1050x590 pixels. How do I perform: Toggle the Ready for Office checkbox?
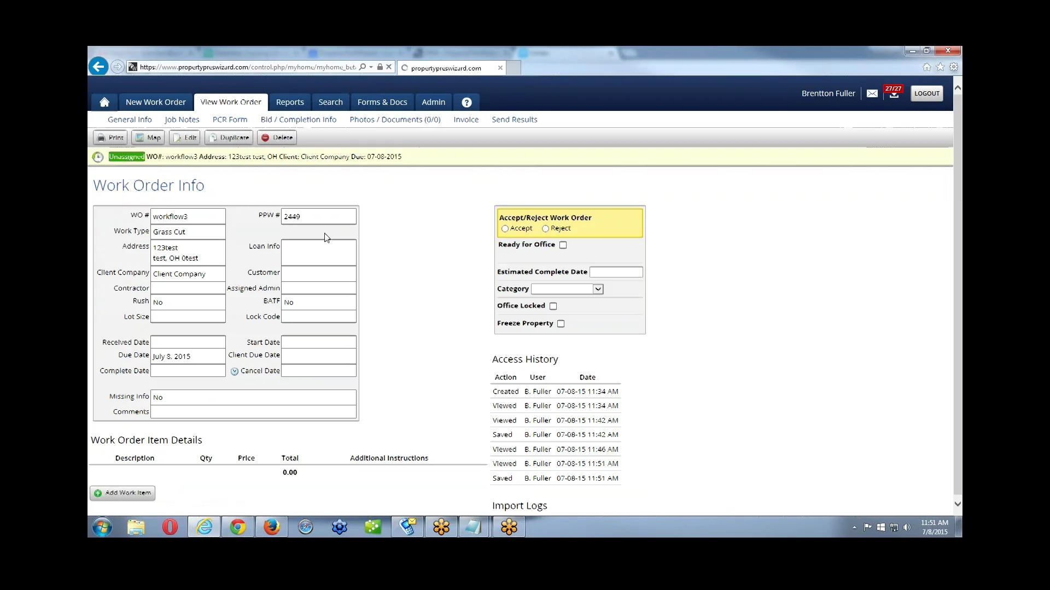click(563, 244)
